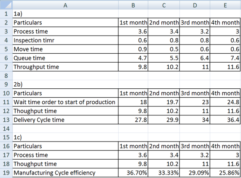The image size is (241, 178).
Task: Click 'Process time' cell in row 17
Action: [65, 155]
